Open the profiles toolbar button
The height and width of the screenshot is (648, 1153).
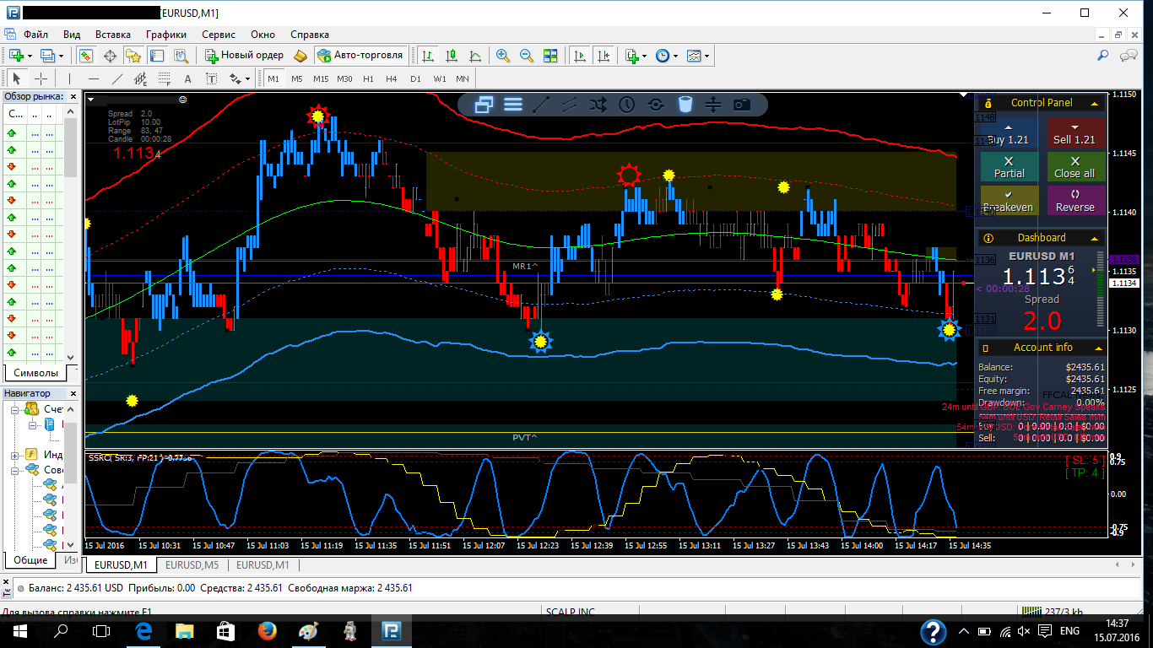pyautogui.click(x=47, y=56)
